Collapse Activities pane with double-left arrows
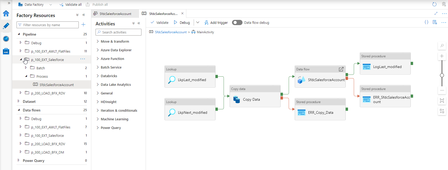The height and width of the screenshot is (170, 448). pyautogui.click(x=139, y=23)
